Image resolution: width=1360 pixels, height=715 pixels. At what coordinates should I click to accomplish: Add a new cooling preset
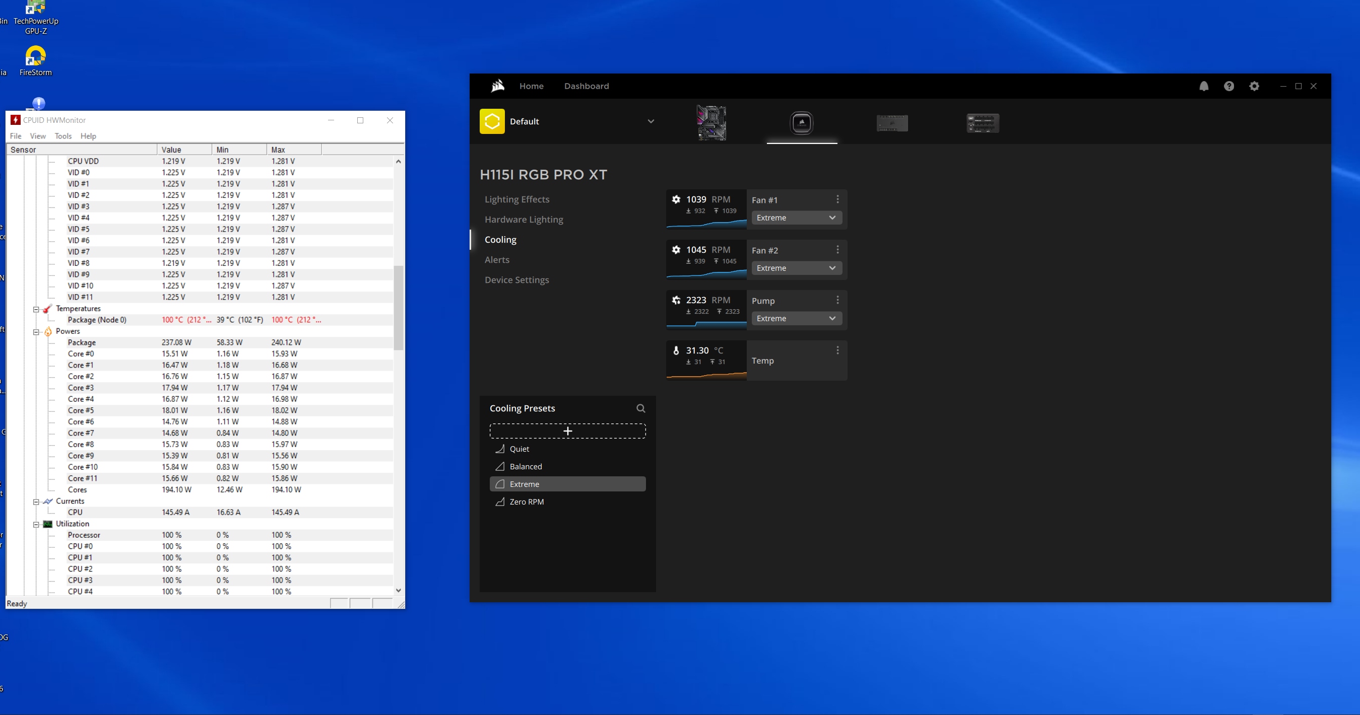567,431
